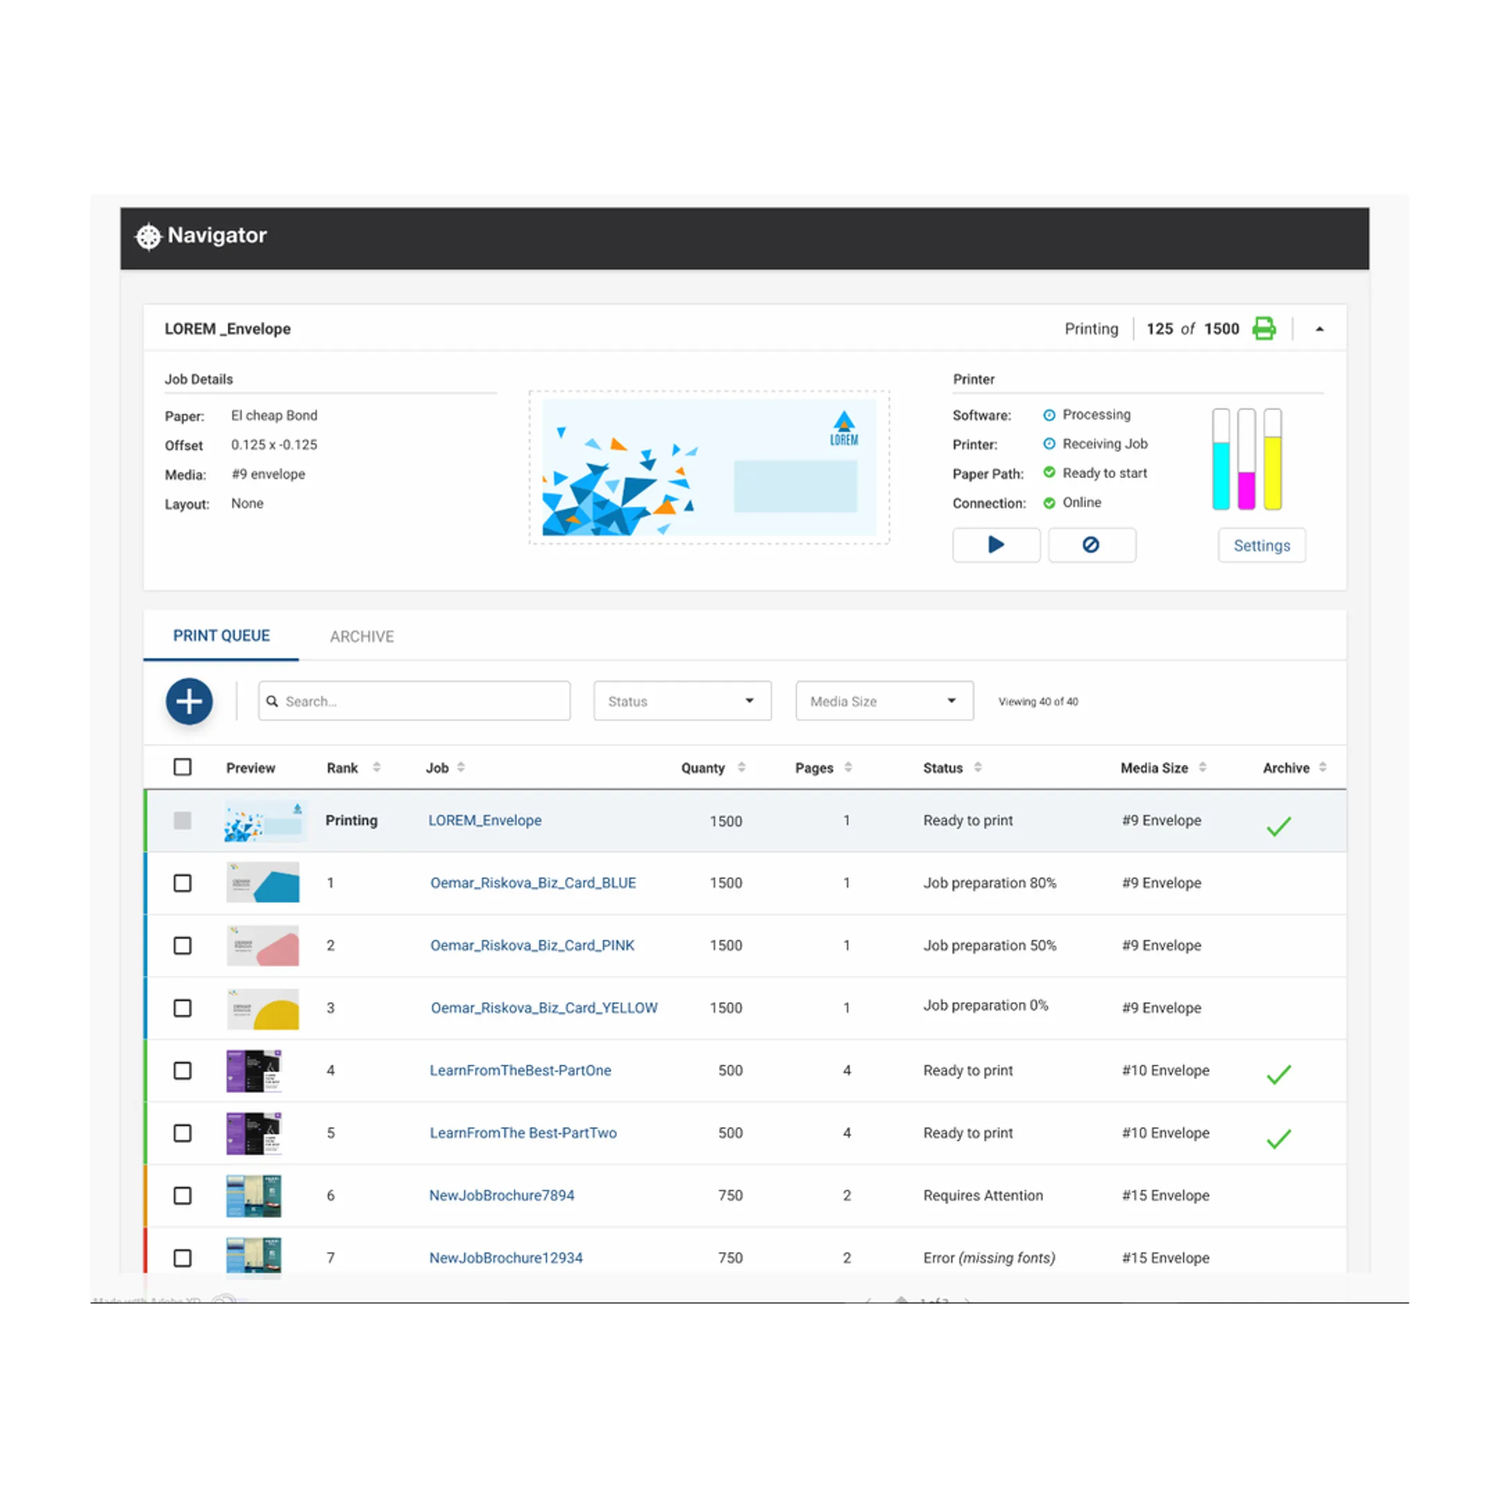The image size is (1499, 1499).
Task: Click the cyan ink level bar
Action: (1221, 459)
